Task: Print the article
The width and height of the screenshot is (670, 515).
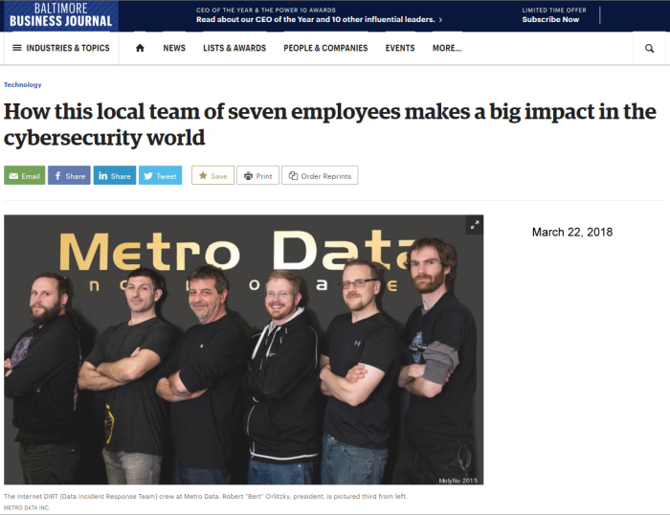Action: point(258,175)
